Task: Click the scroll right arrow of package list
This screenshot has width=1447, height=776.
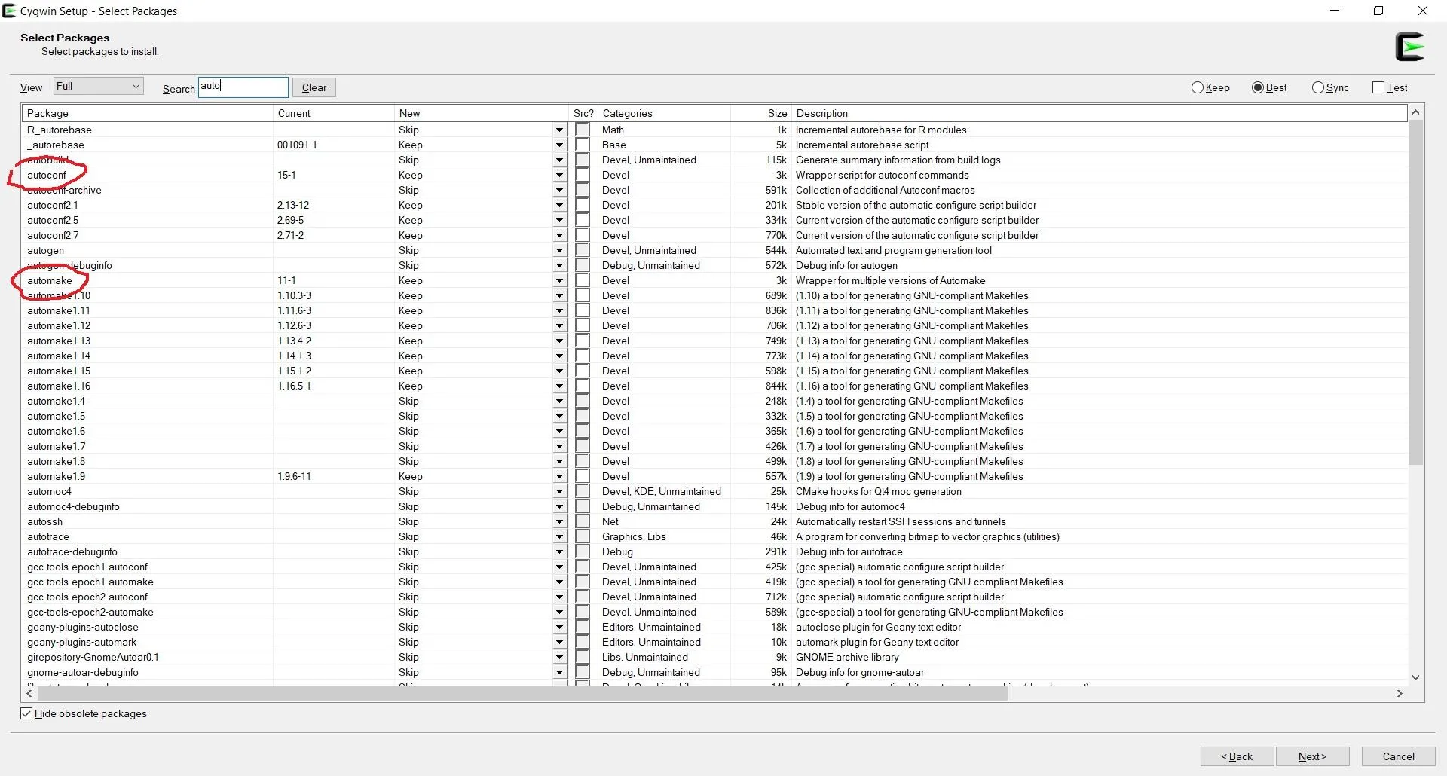Action: pyautogui.click(x=1400, y=693)
